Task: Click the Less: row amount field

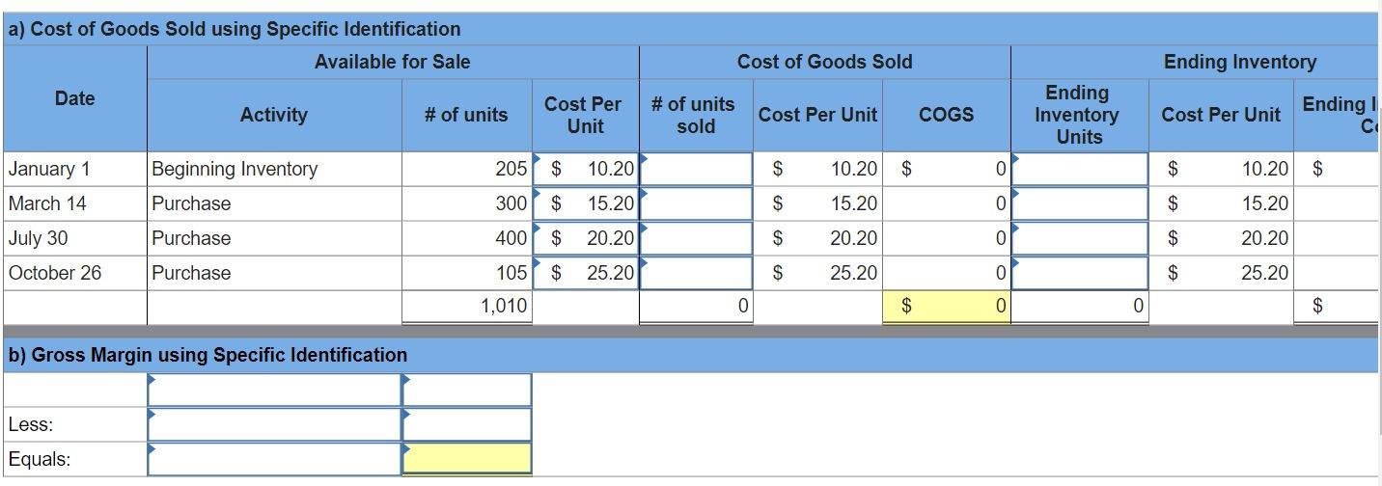Action: tap(467, 424)
